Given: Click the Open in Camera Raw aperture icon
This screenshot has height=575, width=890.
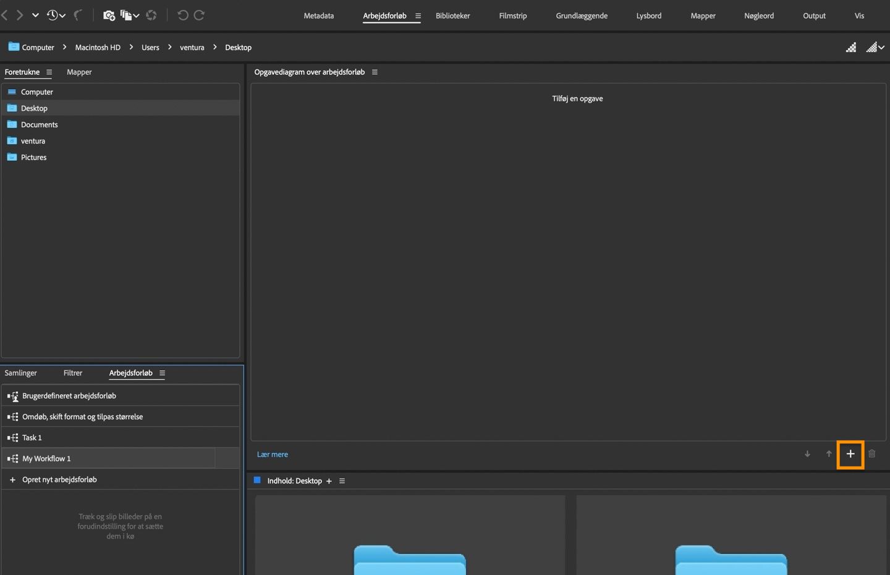Looking at the screenshot, I should [151, 15].
